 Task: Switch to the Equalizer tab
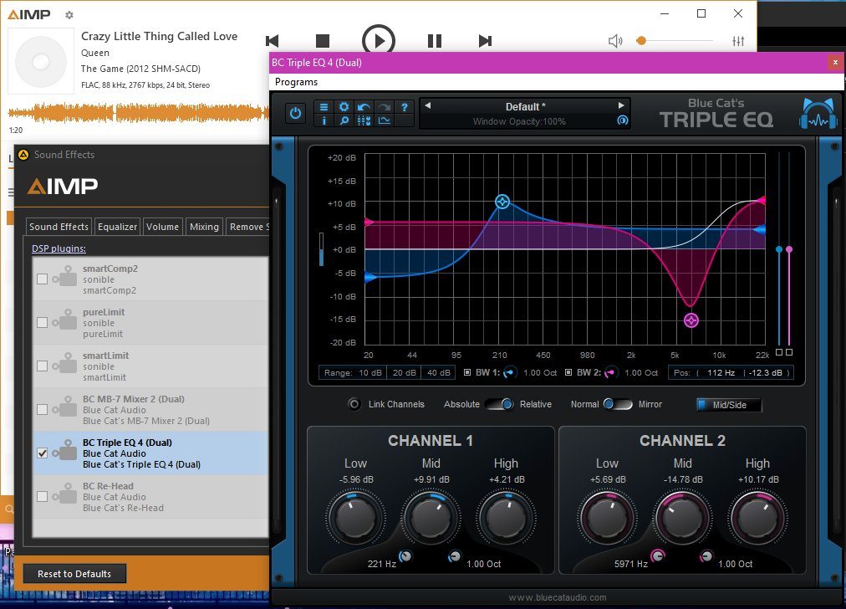(x=117, y=227)
